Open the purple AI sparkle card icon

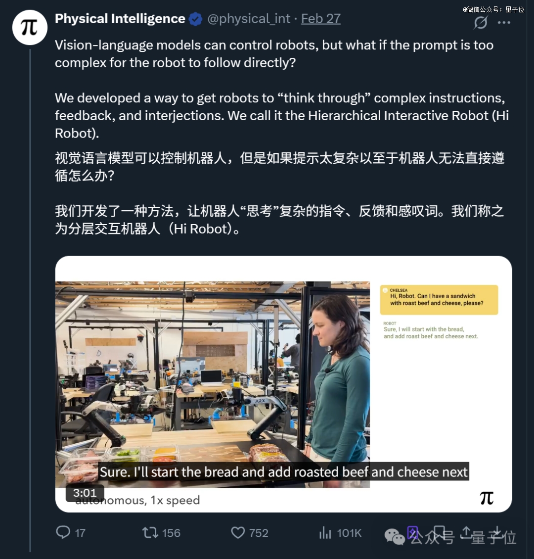coord(412,533)
